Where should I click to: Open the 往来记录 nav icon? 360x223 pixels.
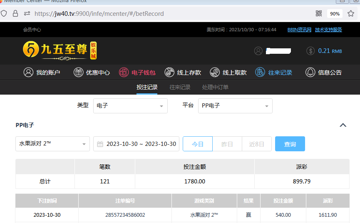click(x=260, y=72)
